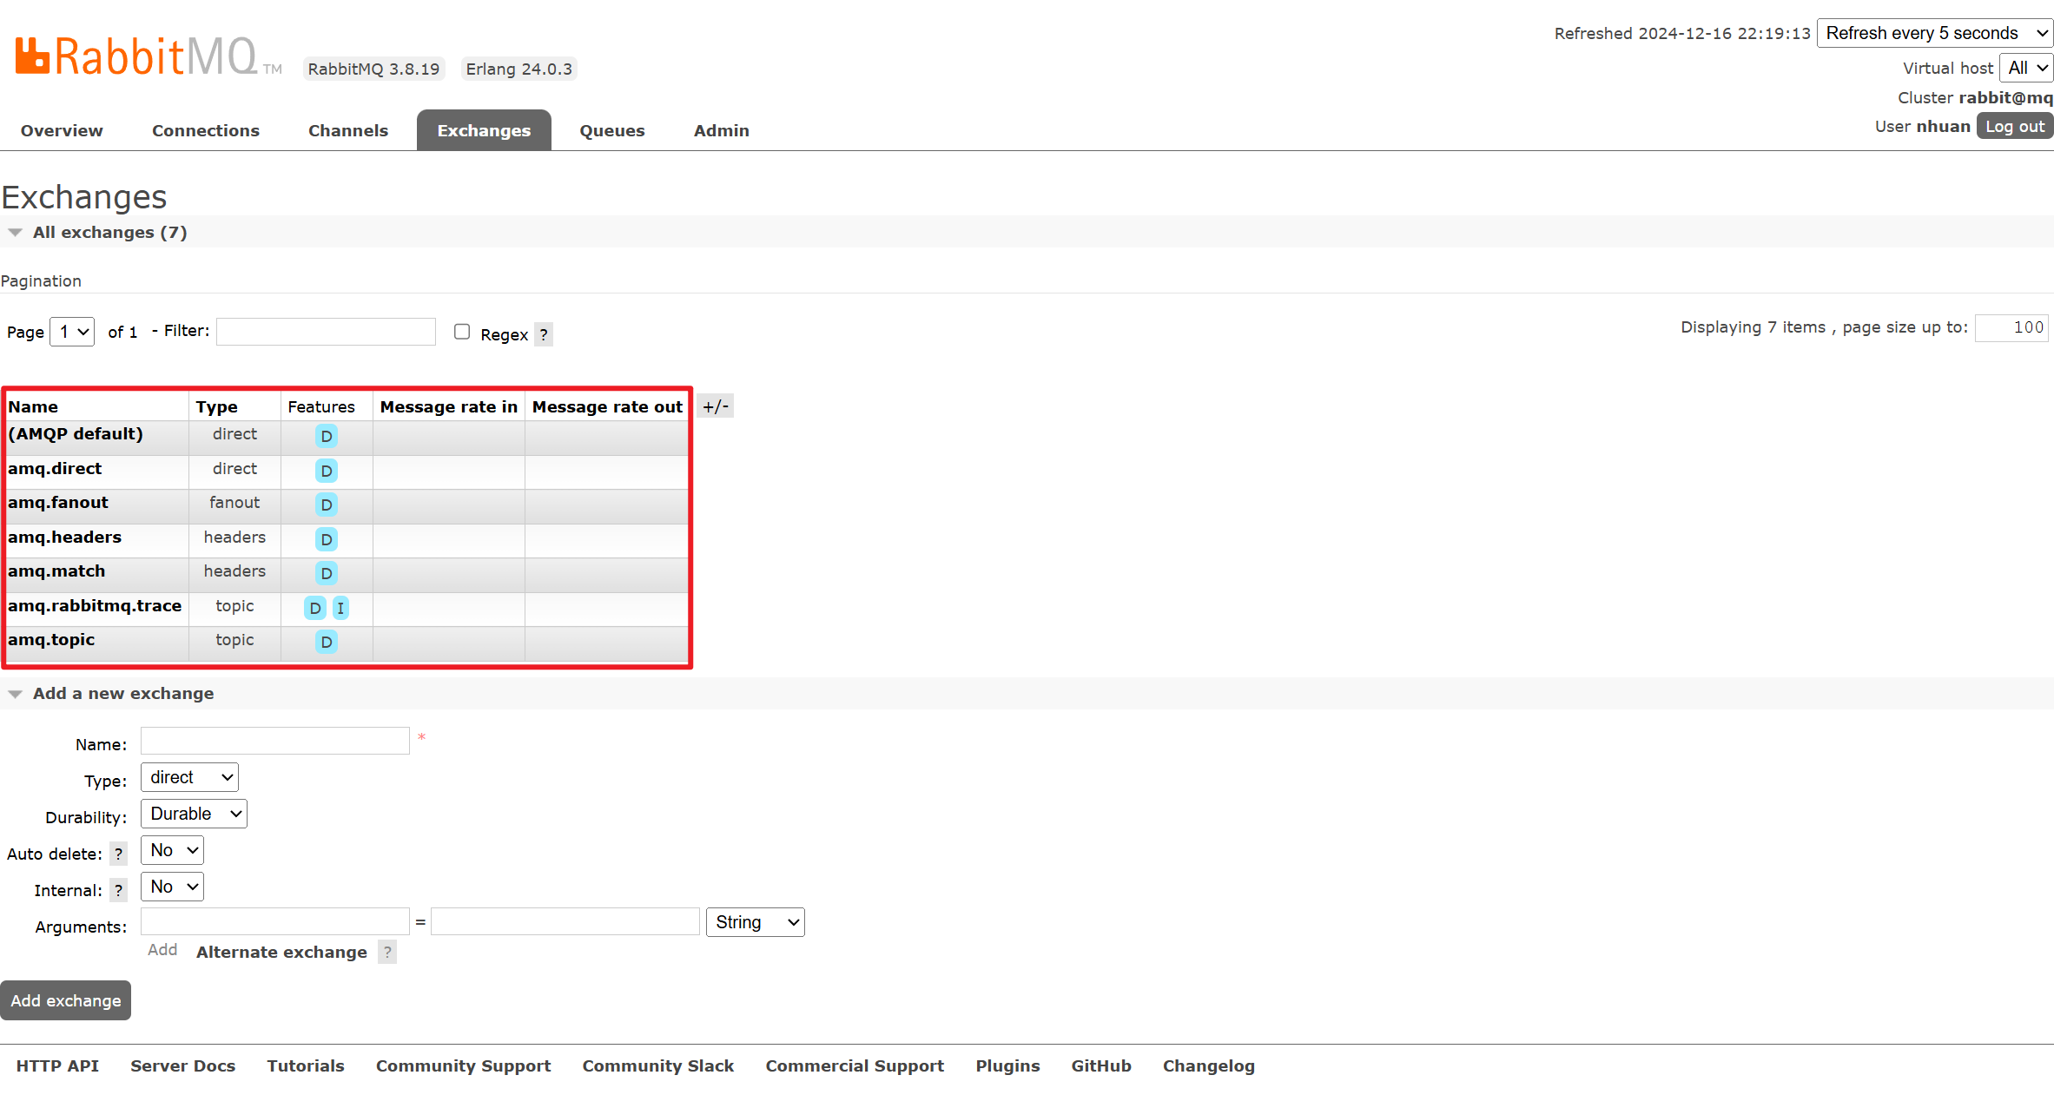This screenshot has height=1095, width=2054.
Task: Click the D feature badge for amq.direct
Action: coord(327,472)
